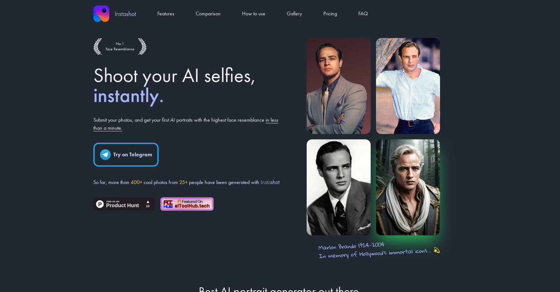Click the Telegram paper plane icon
The height and width of the screenshot is (292, 560).
click(x=105, y=155)
